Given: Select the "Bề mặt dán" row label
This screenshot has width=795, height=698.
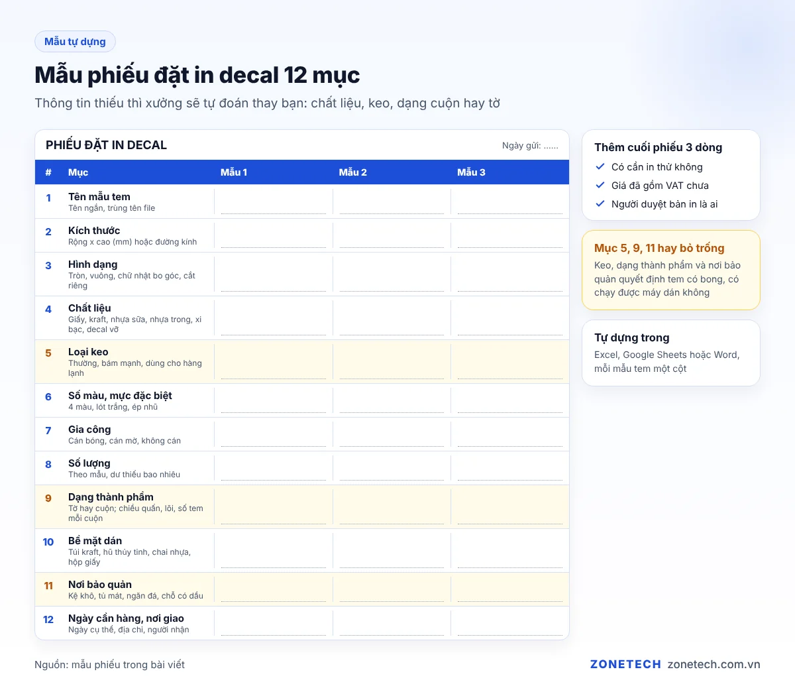Looking at the screenshot, I should pos(95,541).
